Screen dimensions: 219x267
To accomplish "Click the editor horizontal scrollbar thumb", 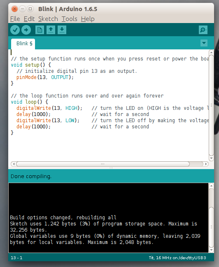I will tap(103, 164).
